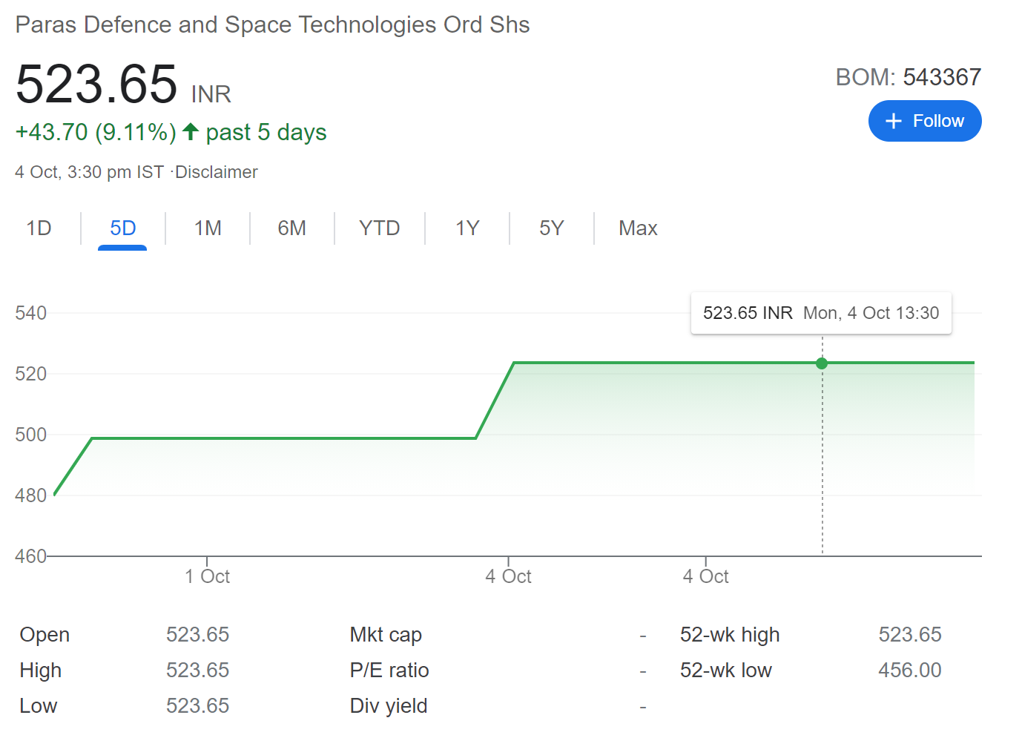Click the Open label
This screenshot has height=738, width=1022.
(x=44, y=635)
